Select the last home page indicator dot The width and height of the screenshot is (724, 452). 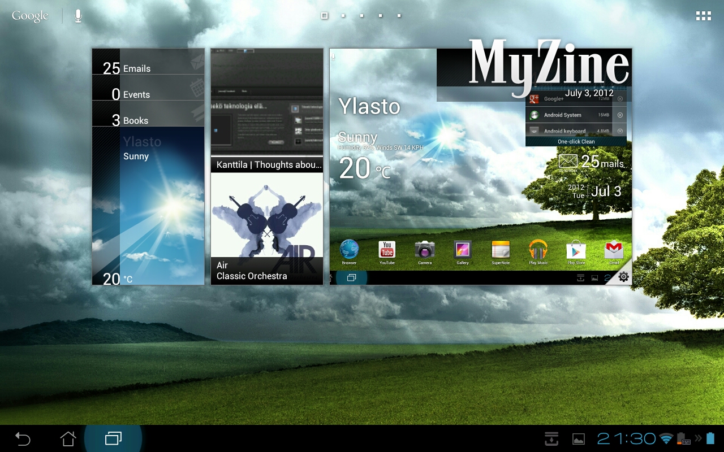[399, 16]
